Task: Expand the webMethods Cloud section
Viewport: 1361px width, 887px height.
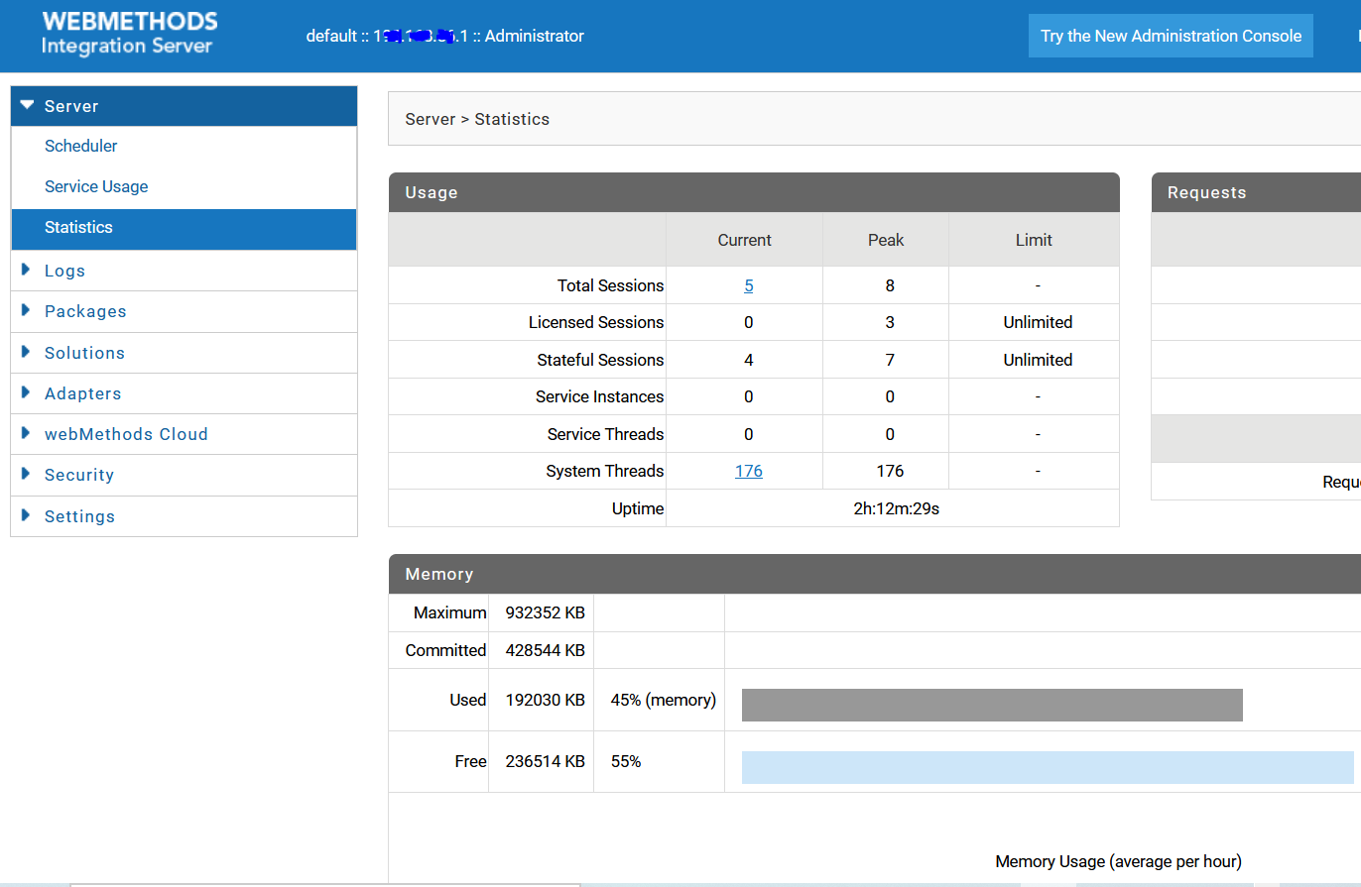Action: [x=126, y=433]
